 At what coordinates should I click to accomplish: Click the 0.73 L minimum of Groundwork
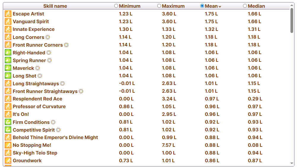126,161
